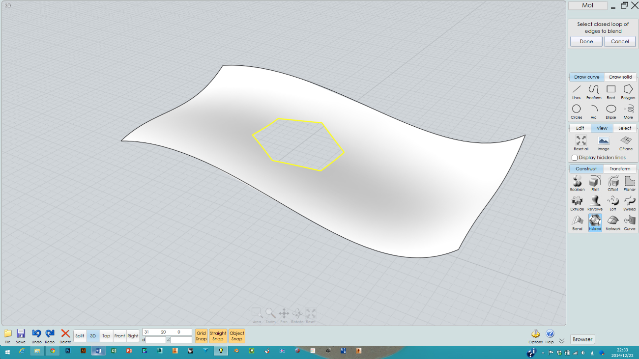Switch to the Front viewport
Image resolution: width=639 pixels, height=359 pixels.
point(119,336)
